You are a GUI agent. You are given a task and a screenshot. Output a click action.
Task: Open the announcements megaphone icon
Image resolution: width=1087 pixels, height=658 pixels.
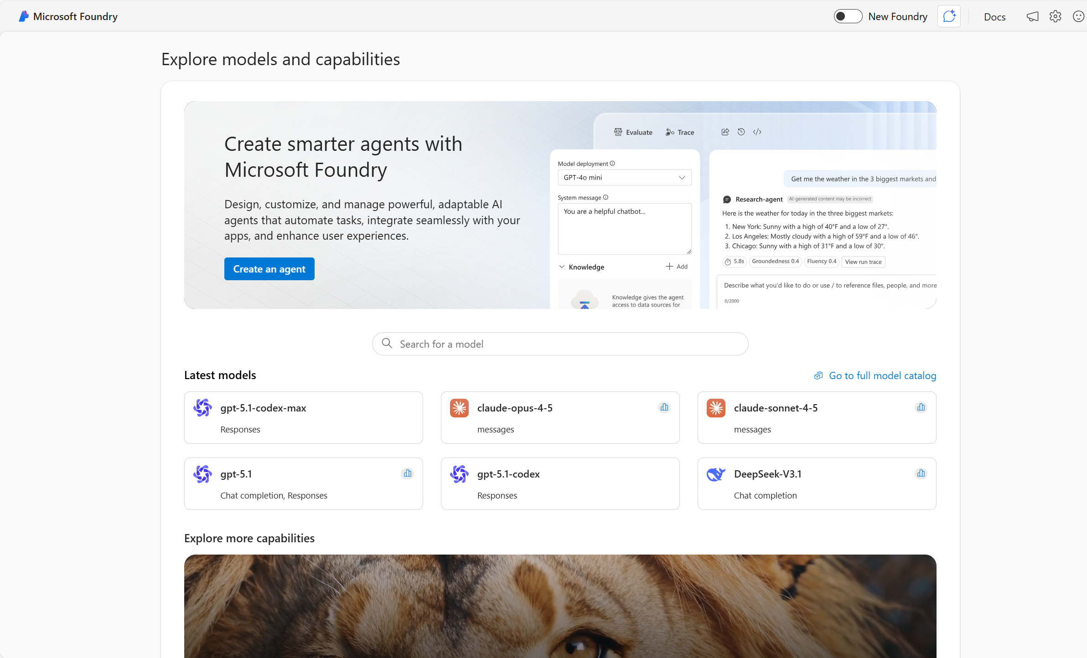[1032, 16]
